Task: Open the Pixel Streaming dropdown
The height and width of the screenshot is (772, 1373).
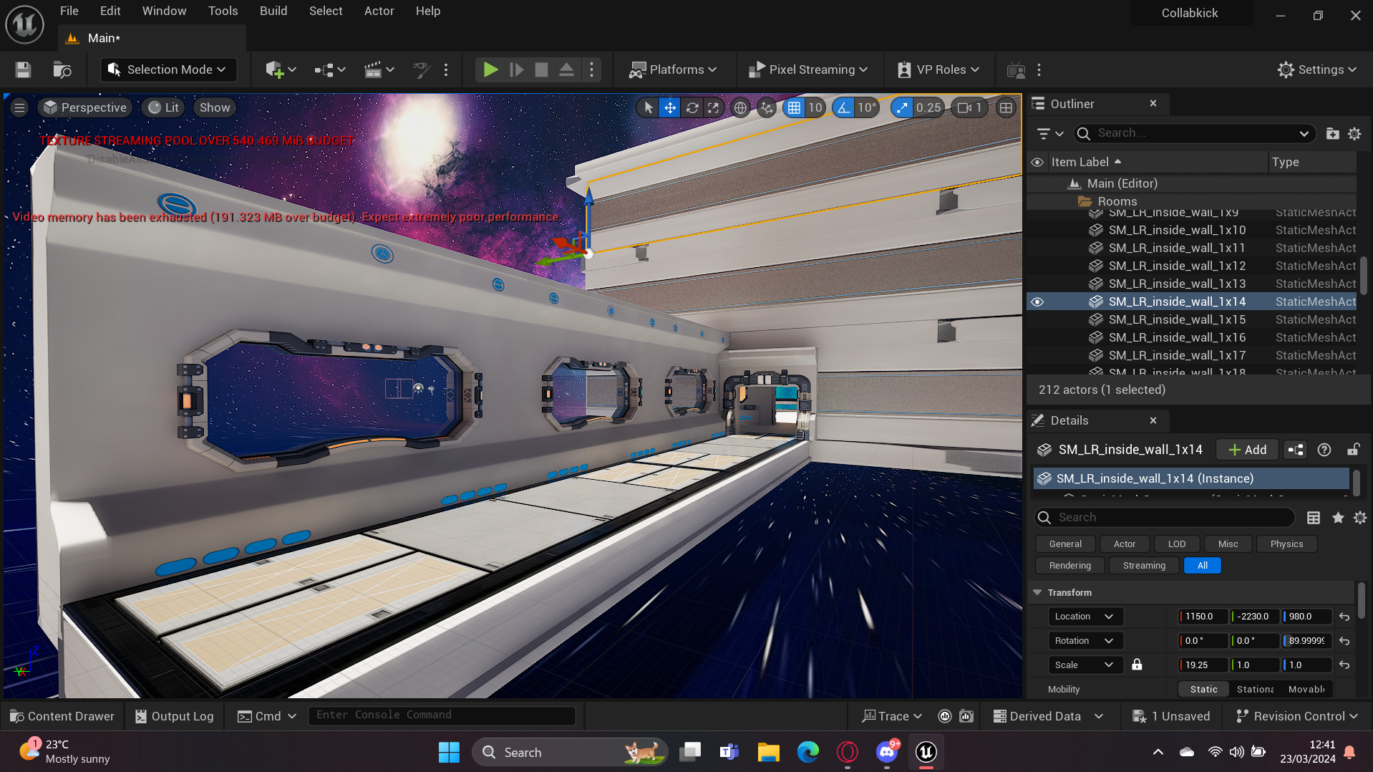Action: [808, 69]
